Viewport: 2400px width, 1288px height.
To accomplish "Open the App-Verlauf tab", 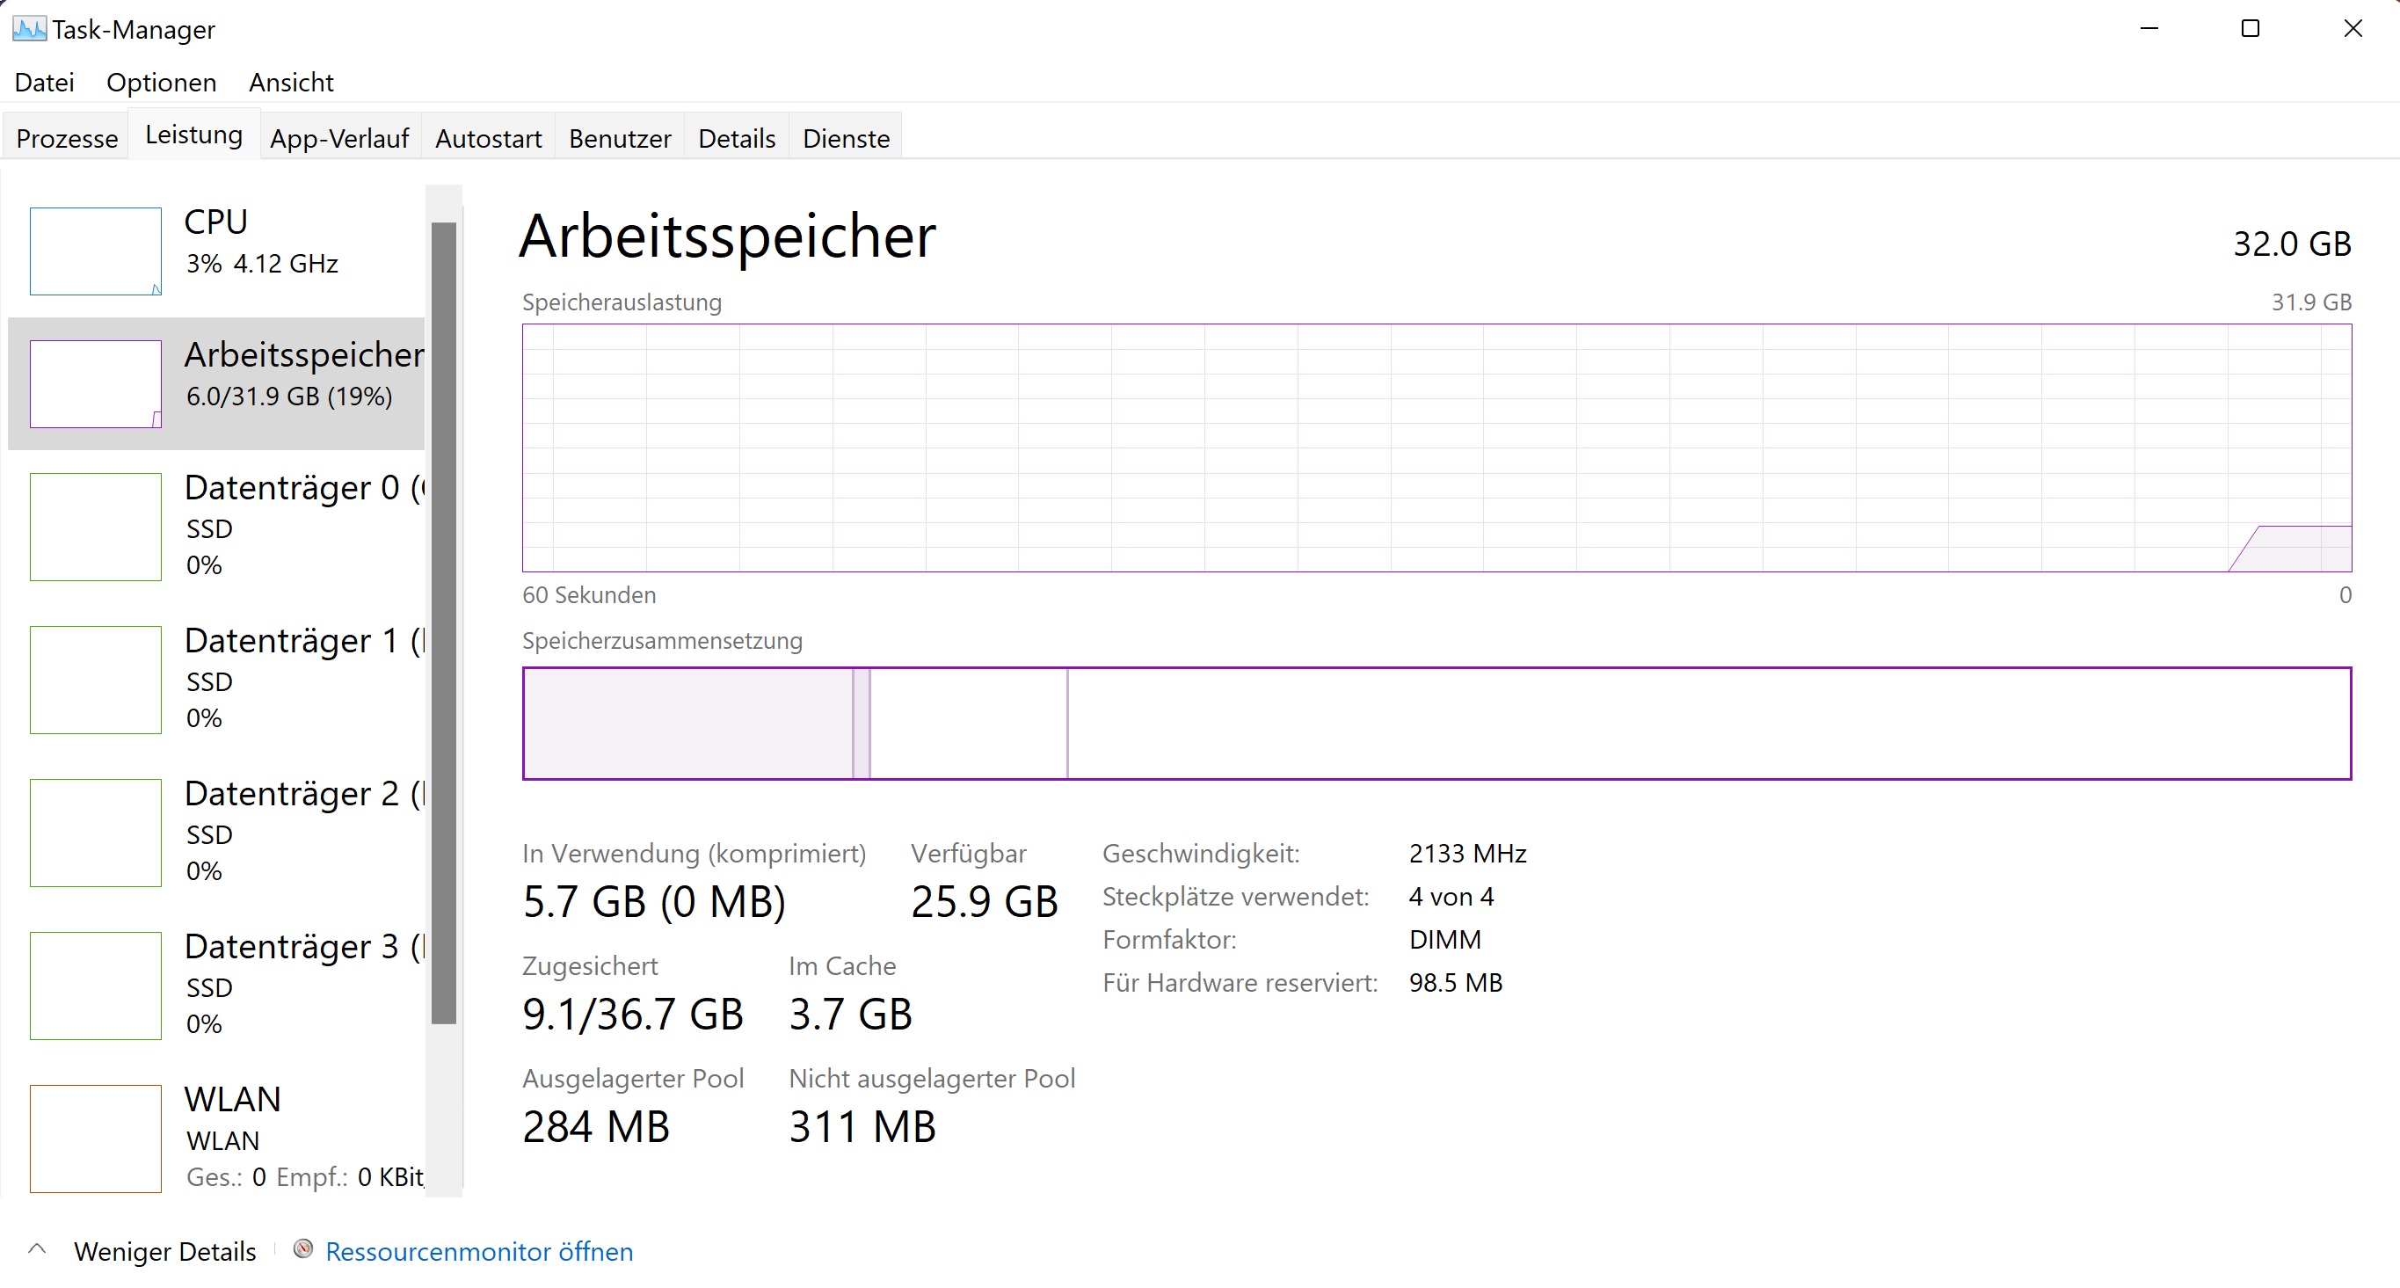I will [x=339, y=139].
